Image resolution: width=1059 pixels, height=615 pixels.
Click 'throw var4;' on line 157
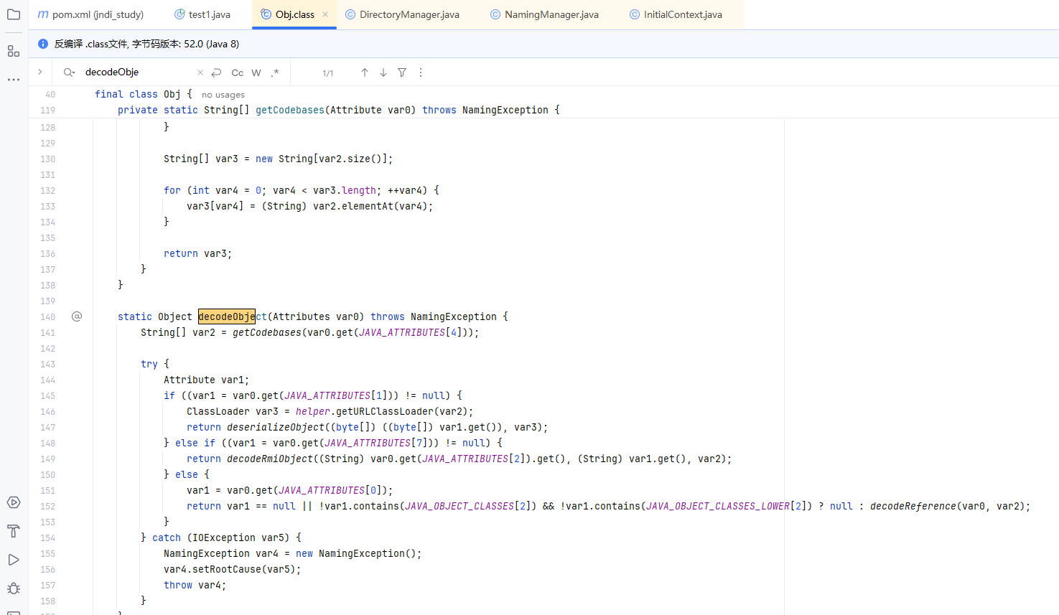tap(195, 585)
